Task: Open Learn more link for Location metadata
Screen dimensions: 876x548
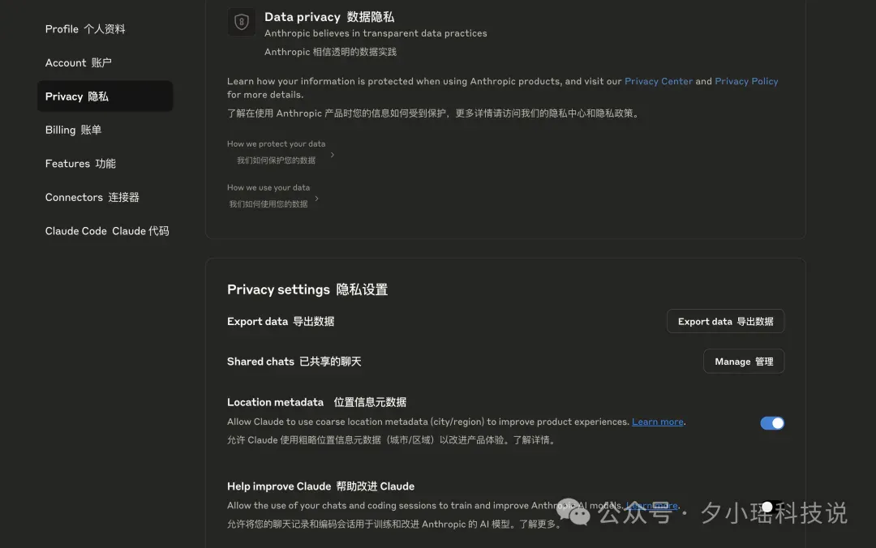Action: [658, 422]
